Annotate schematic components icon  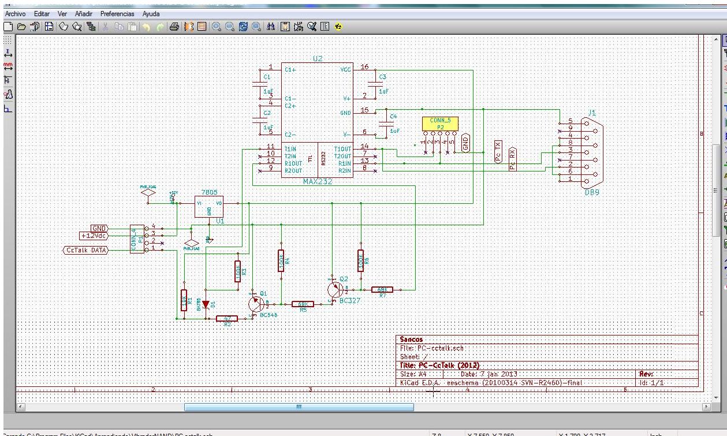299,26
